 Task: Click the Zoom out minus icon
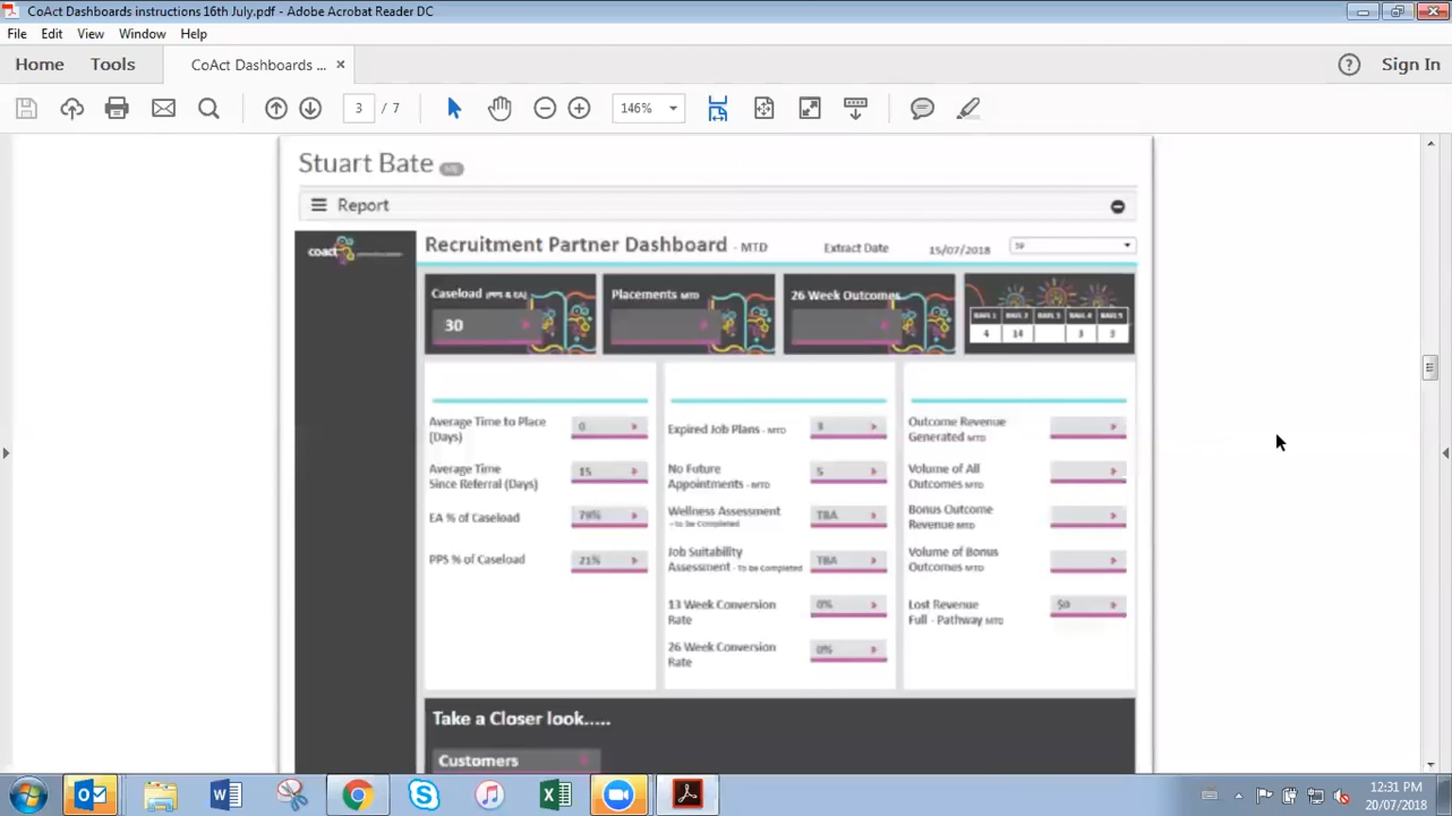pyautogui.click(x=544, y=108)
